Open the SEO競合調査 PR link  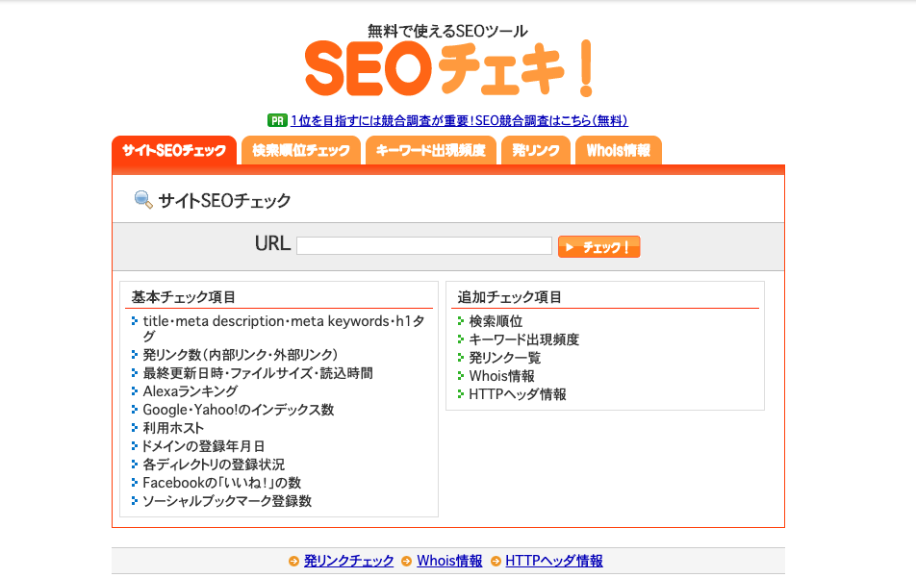pyautogui.click(x=459, y=121)
